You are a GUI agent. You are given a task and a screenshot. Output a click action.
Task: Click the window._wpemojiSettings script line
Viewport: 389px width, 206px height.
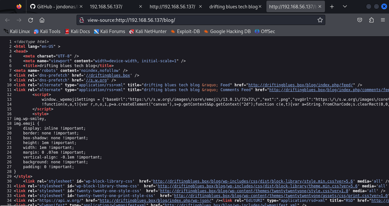point(215,99)
